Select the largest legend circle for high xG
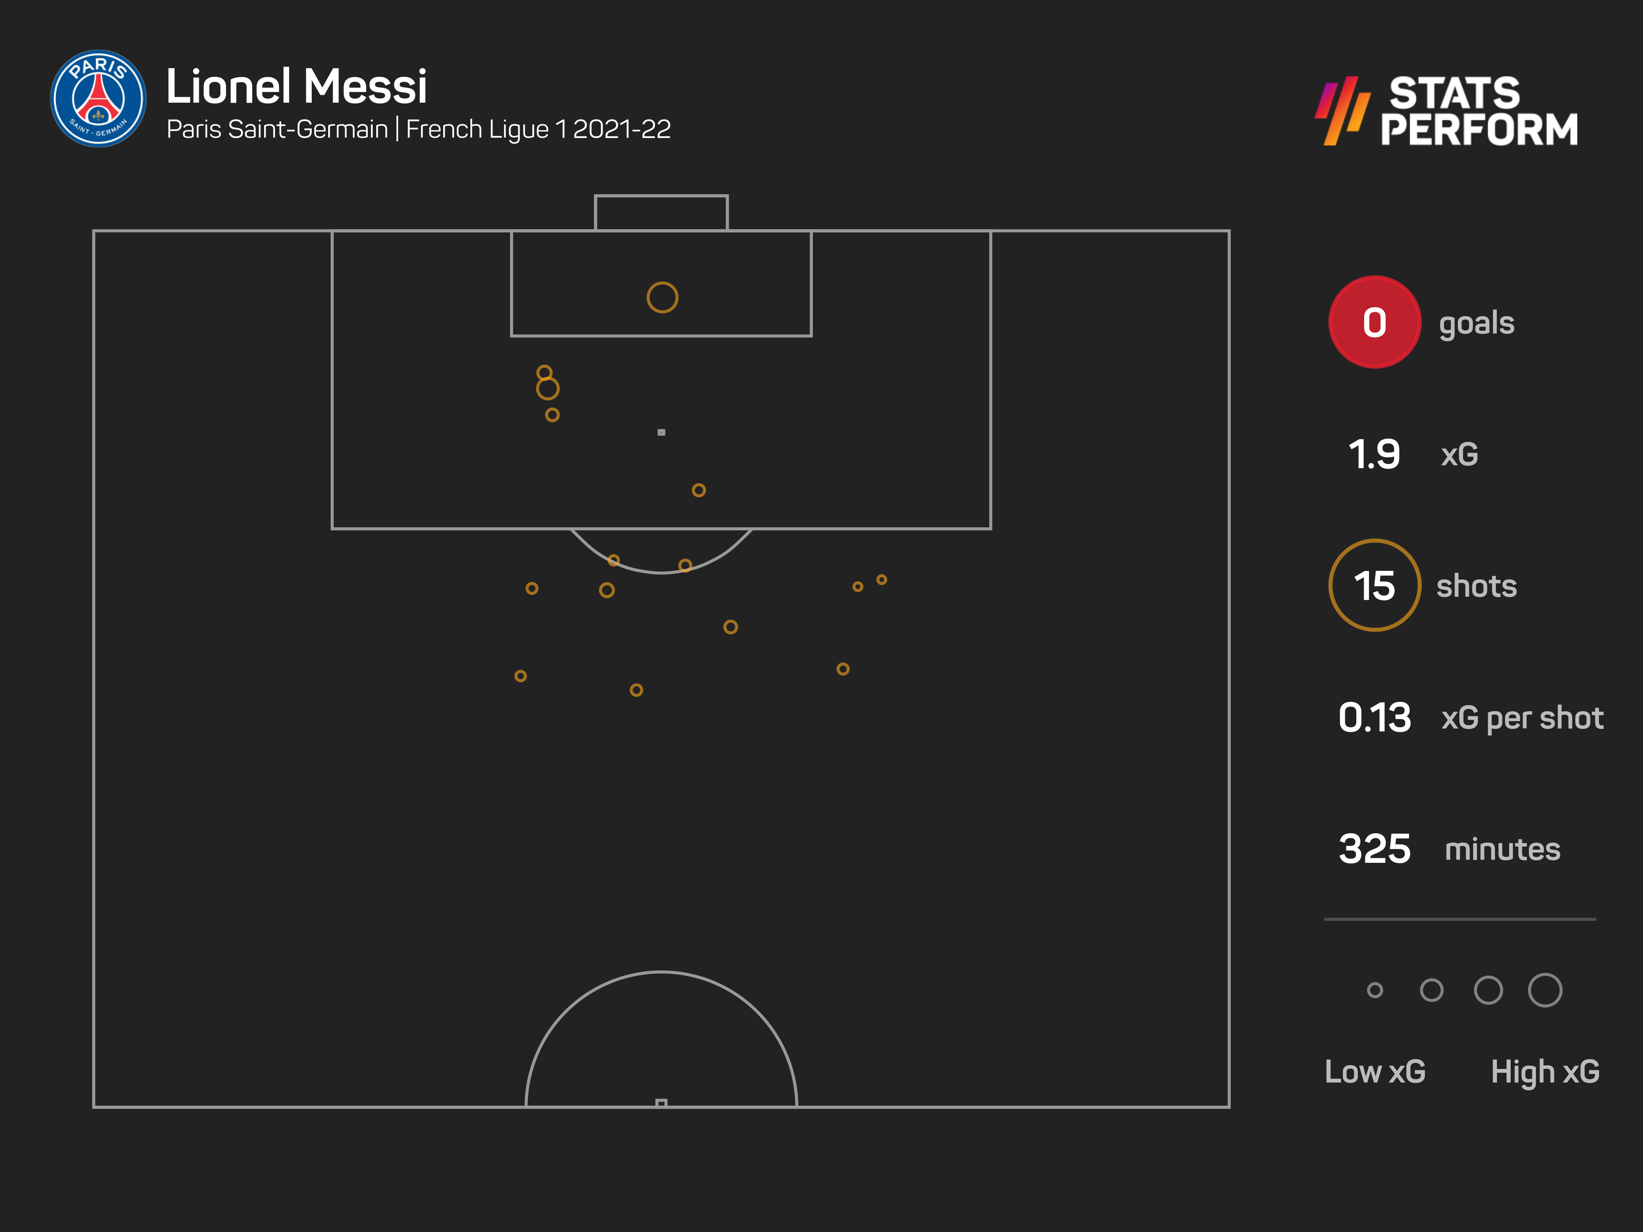This screenshot has height=1232, width=1643. [1545, 990]
